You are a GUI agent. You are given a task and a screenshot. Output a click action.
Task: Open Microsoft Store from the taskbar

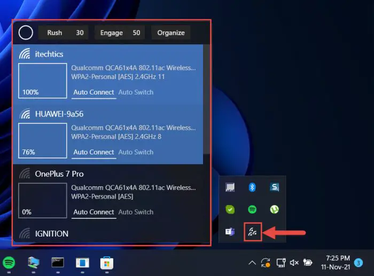(107, 263)
